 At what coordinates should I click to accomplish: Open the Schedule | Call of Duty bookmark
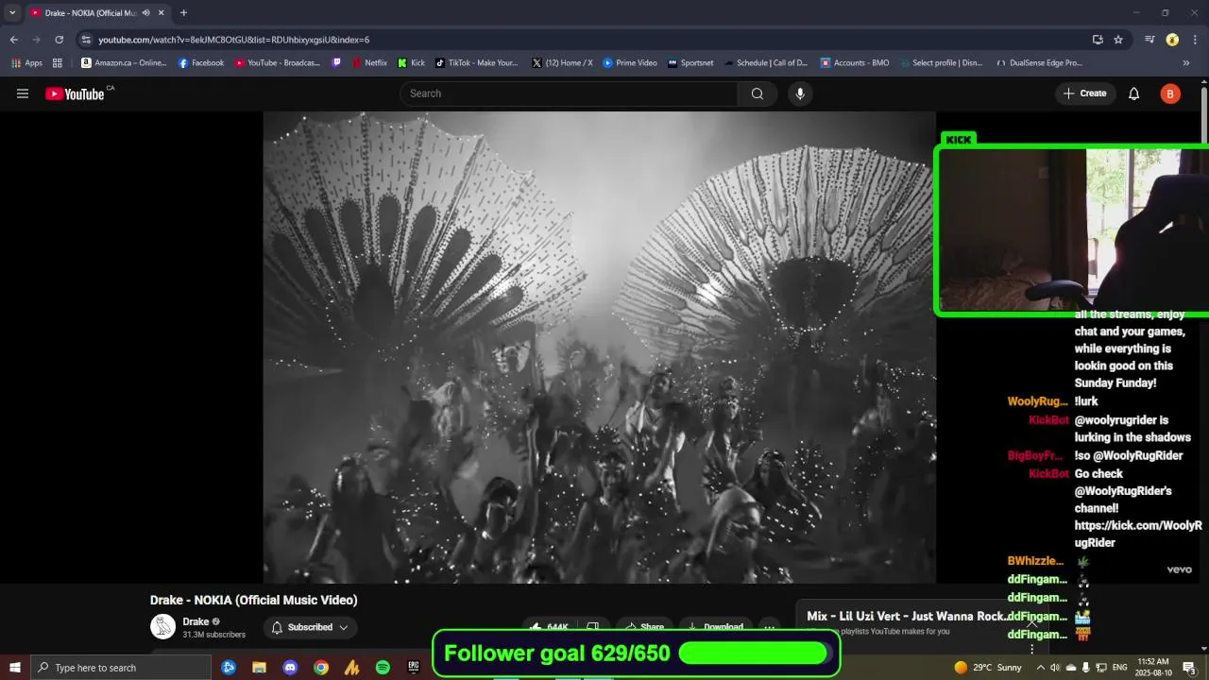(766, 63)
